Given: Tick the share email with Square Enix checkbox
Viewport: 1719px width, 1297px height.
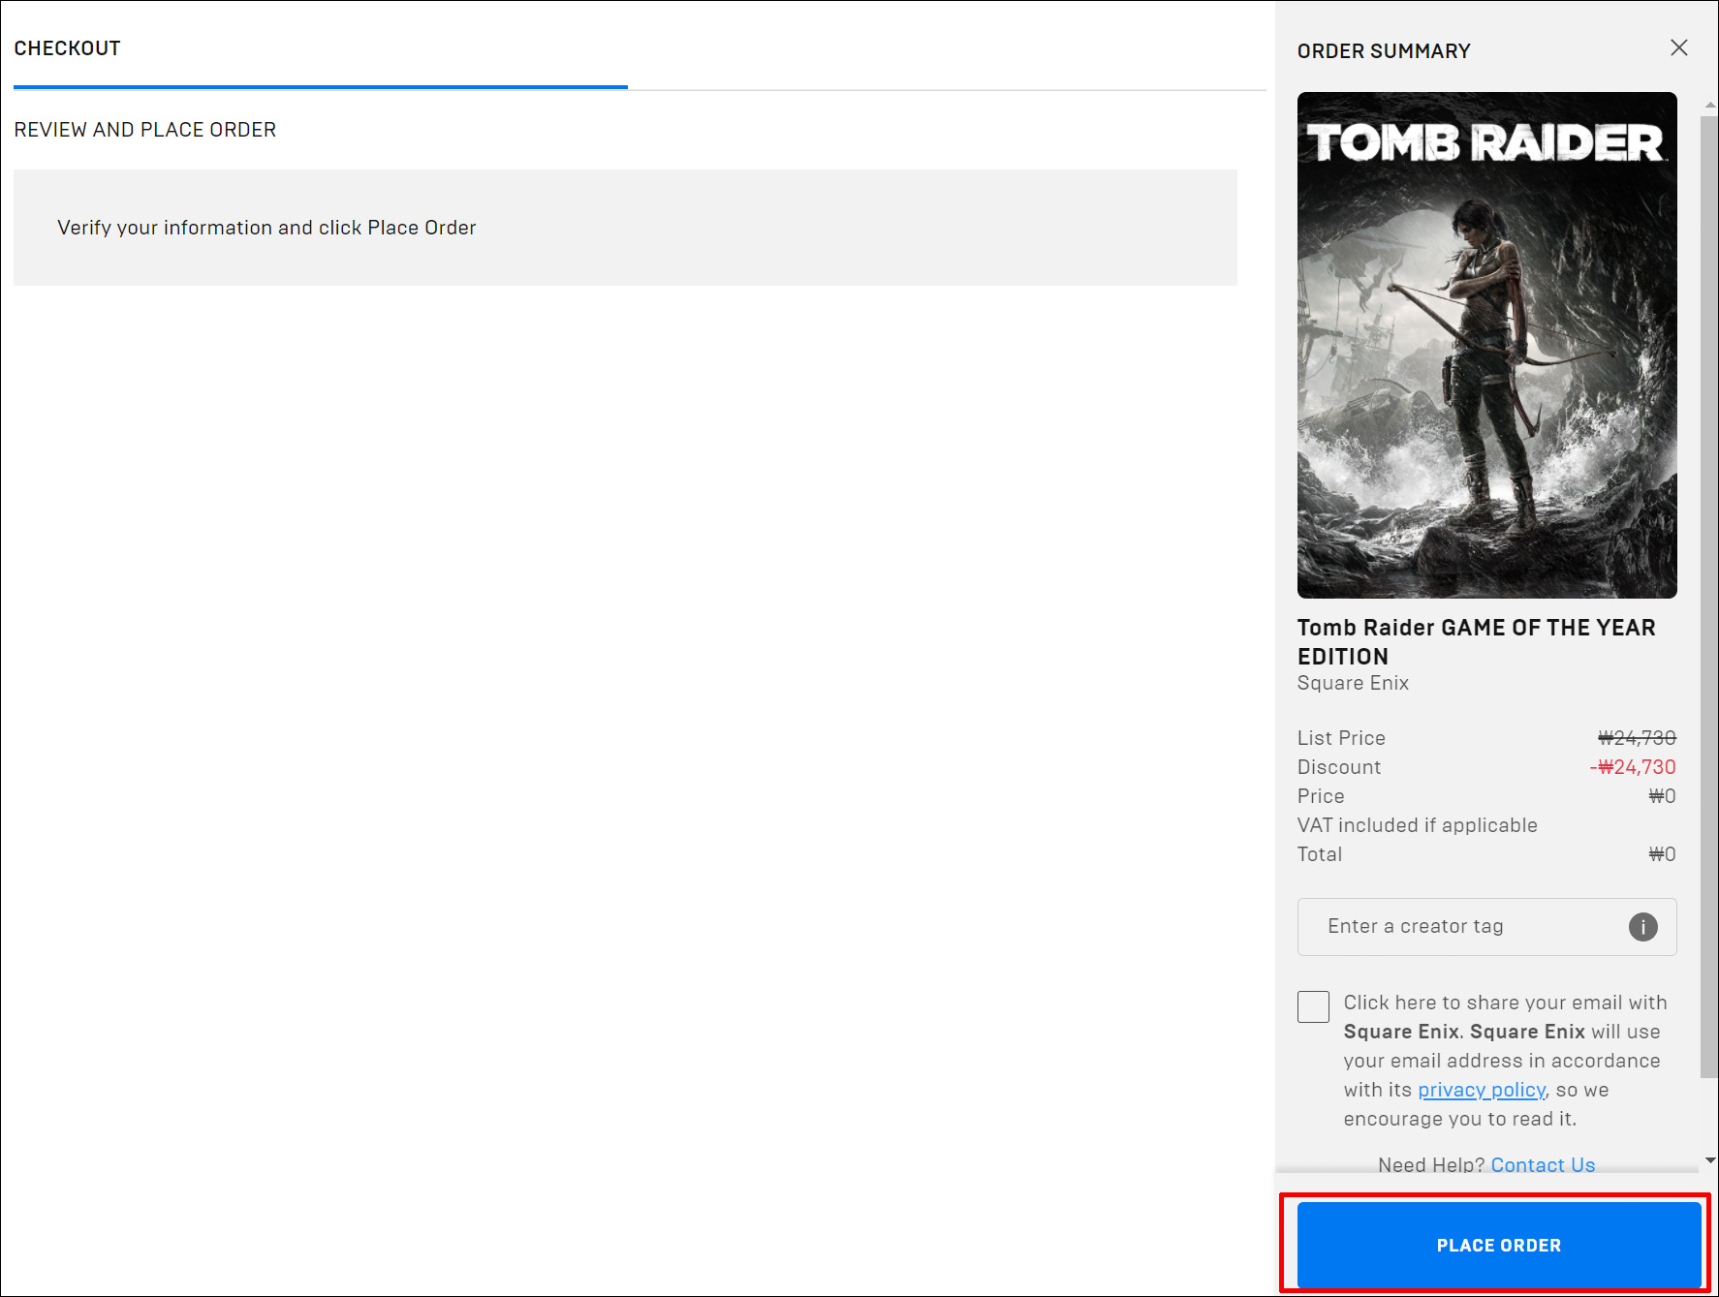Looking at the screenshot, I should point(1313,1006).
